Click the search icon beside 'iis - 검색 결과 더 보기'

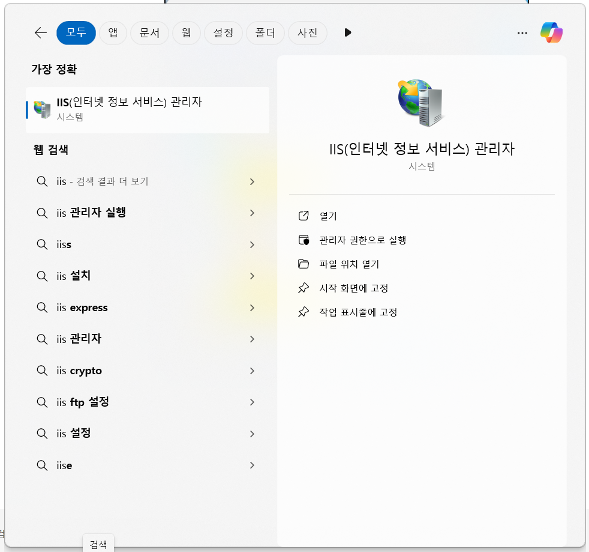pyautogui.click(x=42, y=181)
